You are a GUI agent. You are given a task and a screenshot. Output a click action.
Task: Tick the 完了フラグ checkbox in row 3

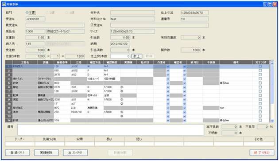(x=260, y=75)
